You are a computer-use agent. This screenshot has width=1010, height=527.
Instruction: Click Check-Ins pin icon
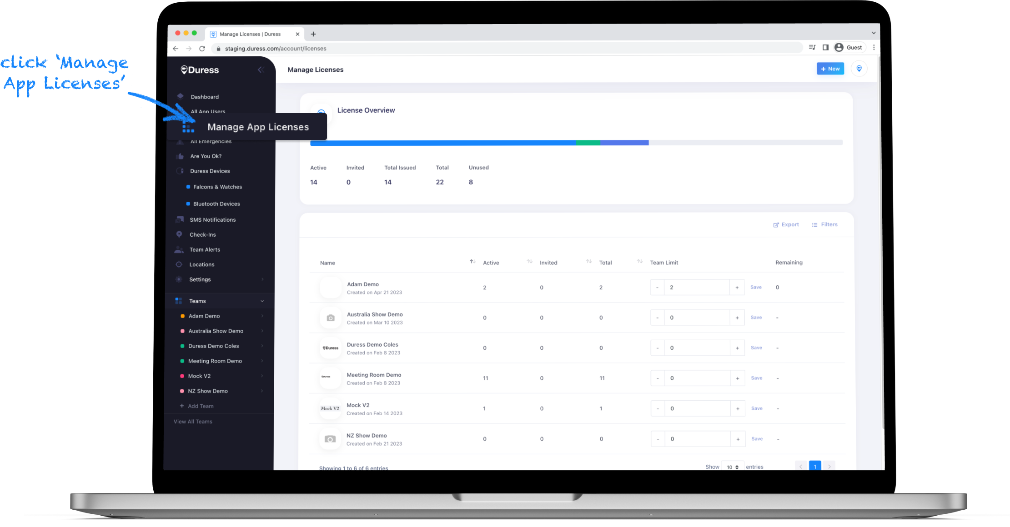(x=179, y=234)
